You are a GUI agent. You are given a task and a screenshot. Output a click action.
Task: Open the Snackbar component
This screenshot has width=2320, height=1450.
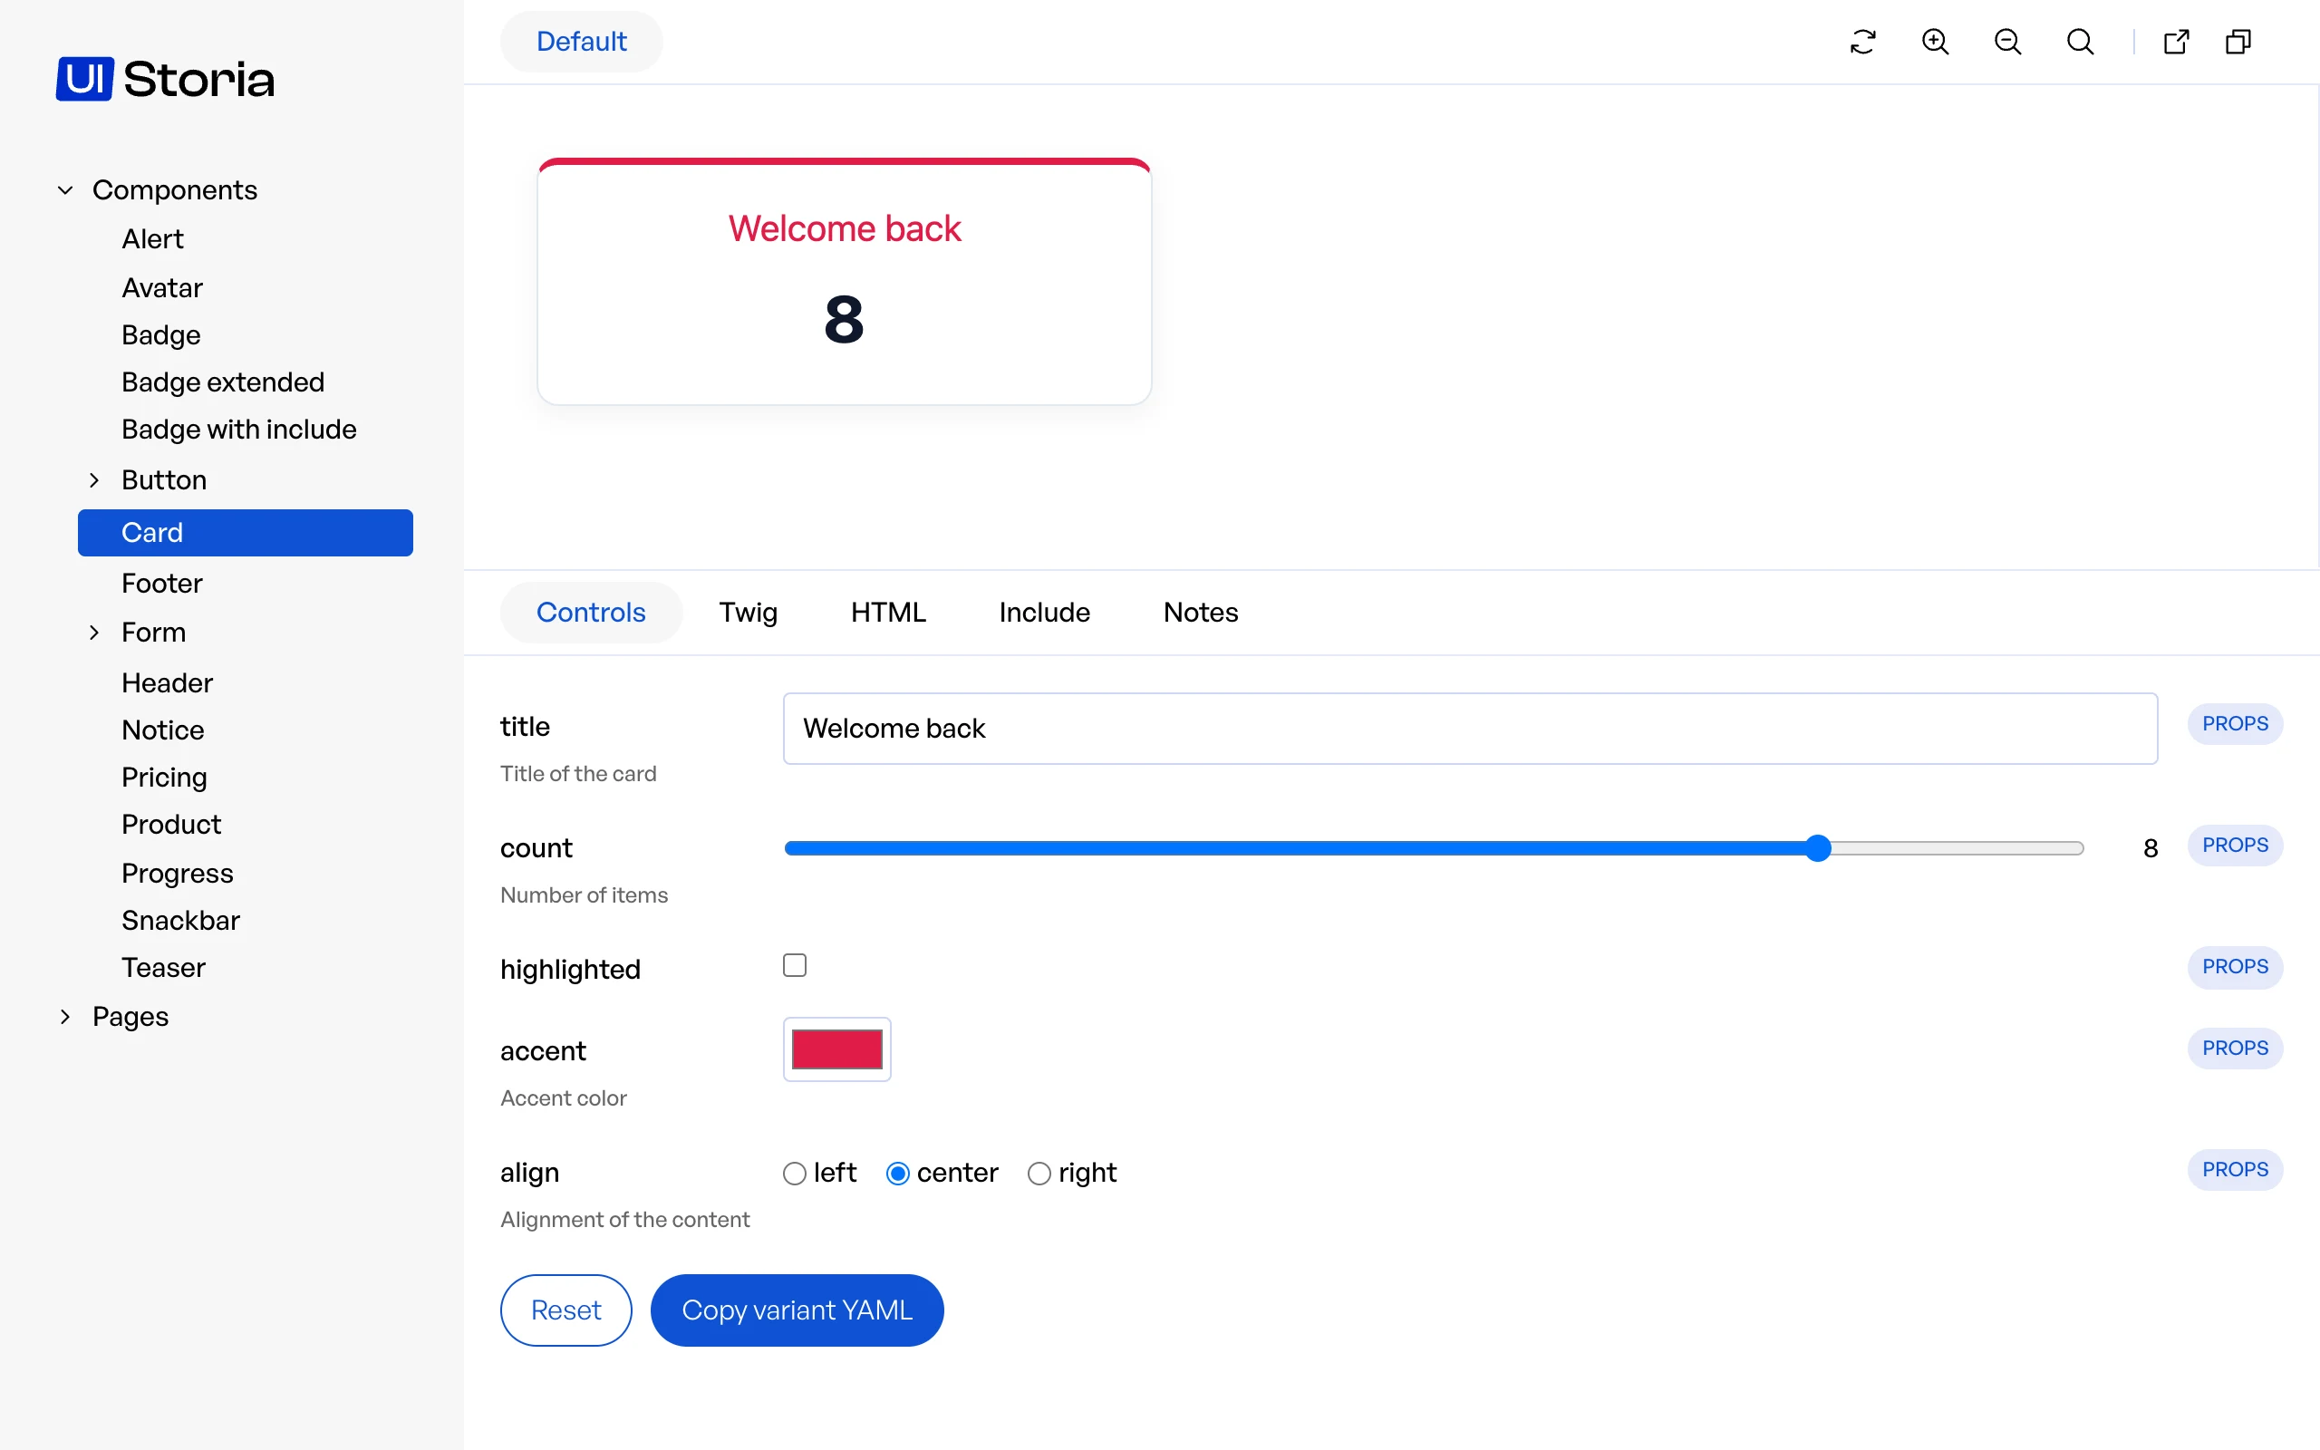(180, 920)
